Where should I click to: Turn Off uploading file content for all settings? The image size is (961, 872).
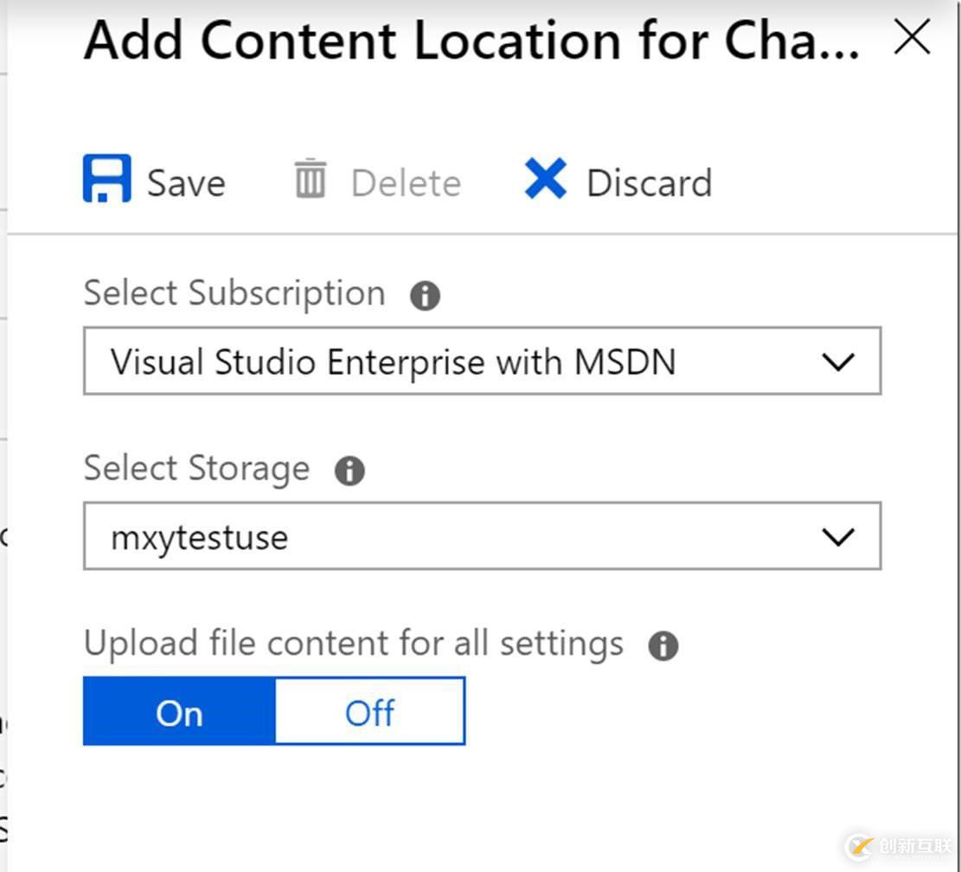[x=369, y=711]
